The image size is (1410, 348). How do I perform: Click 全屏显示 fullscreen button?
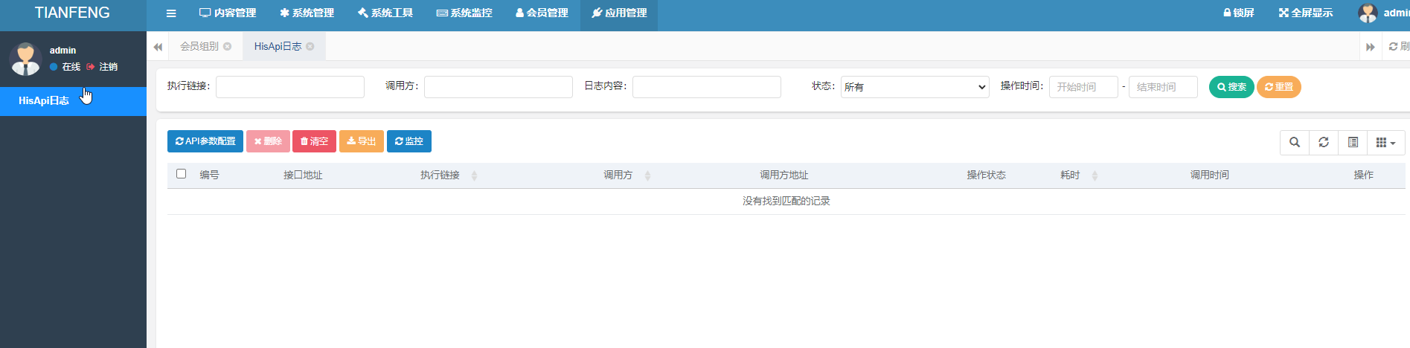(x=1306, y=13)
